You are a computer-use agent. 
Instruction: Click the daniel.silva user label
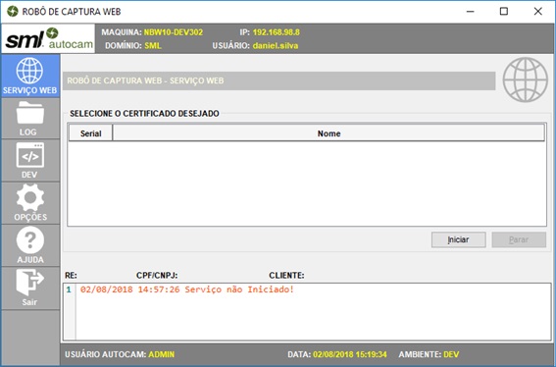[276, 46]
